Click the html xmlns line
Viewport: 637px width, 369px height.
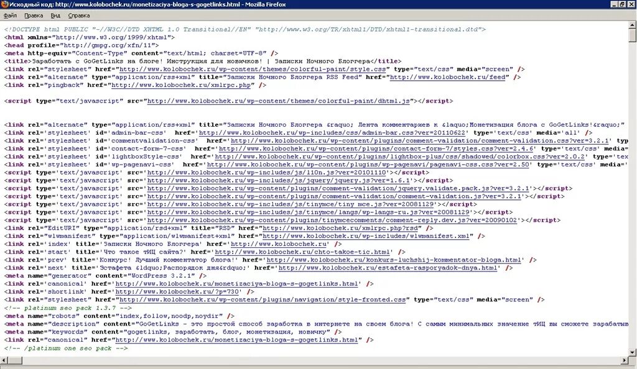point(90,37)
